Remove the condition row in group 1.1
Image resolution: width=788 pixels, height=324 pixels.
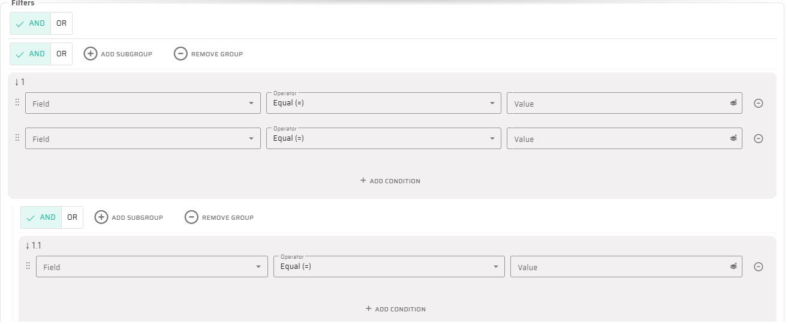(758, 267)
